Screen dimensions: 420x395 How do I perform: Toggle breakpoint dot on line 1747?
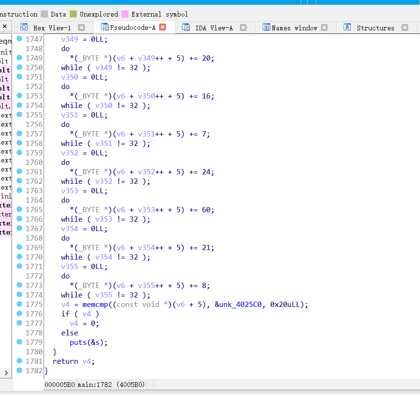click(x=19, y=39)
